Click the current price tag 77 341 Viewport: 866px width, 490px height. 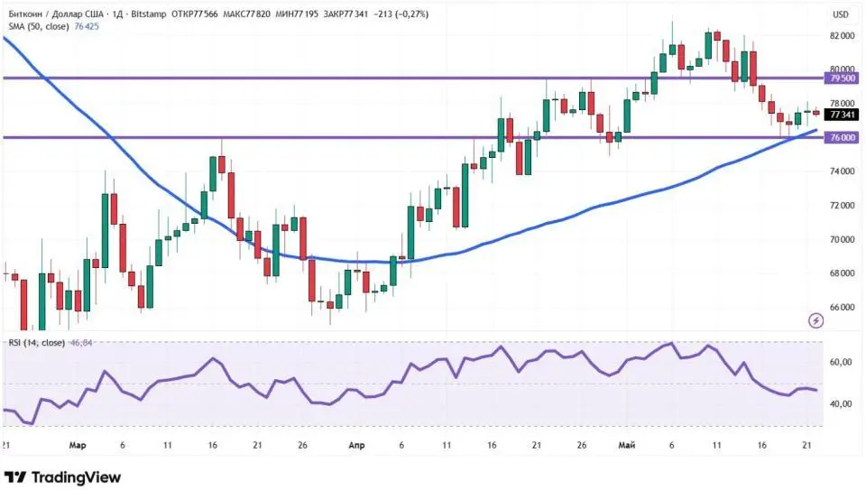click(843, 115)
